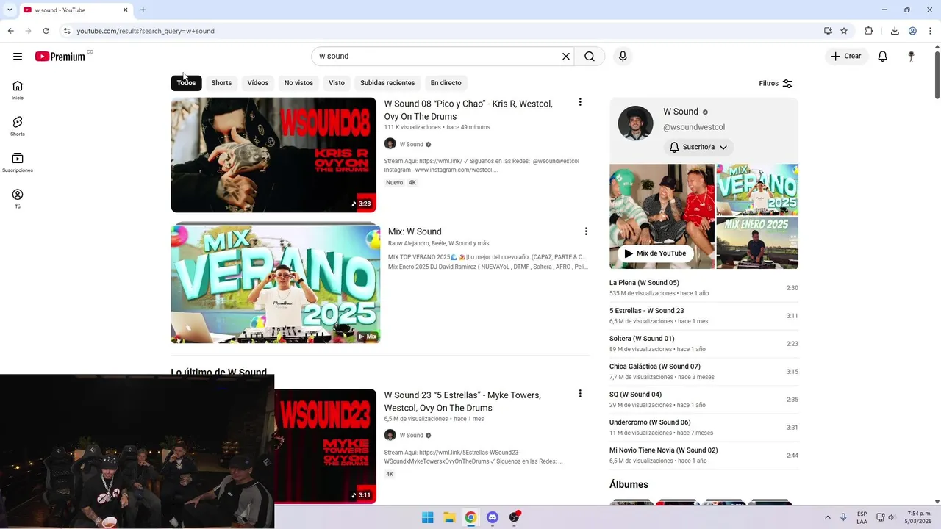Go back in browser history
The width and height of the screenshot is (941, 529).
10,31
